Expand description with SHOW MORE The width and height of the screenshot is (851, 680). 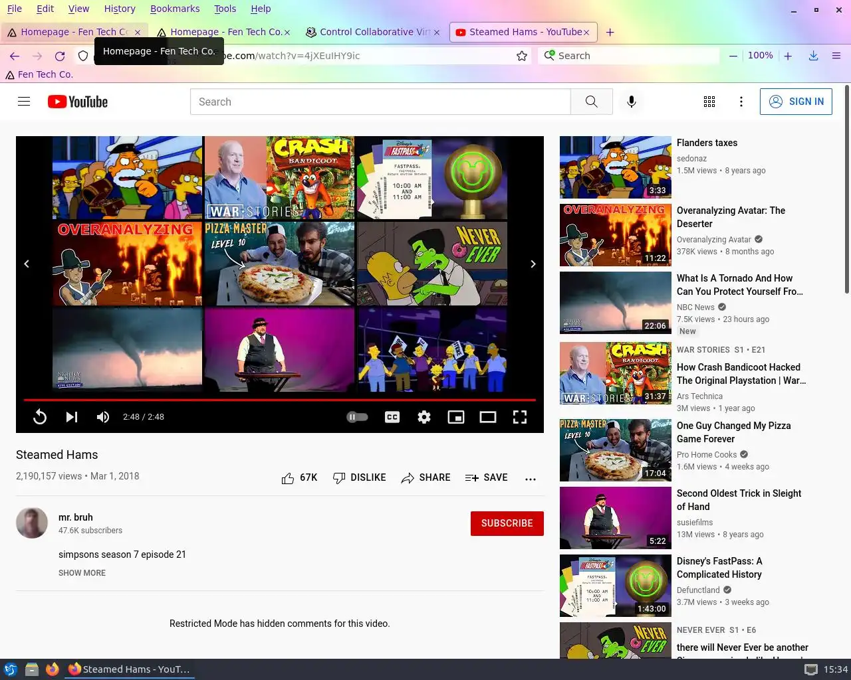[x=82, y=573]
